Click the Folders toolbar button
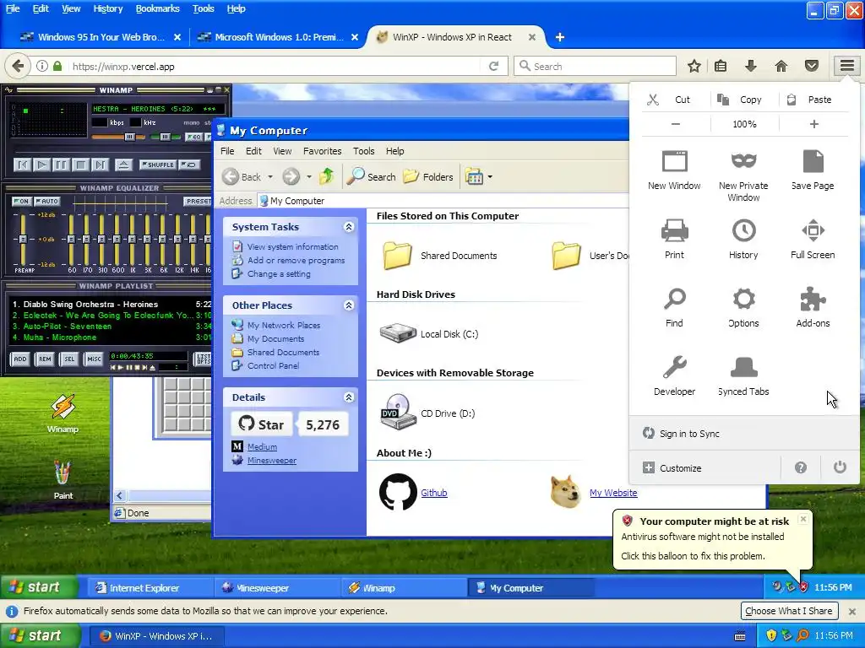This screenshot has width=865, height=648. tap(428, 177)
